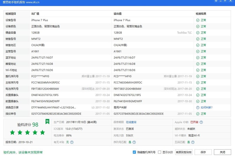Screen dimensions: 235x159
Task: Click the 检测项目 column header
Action: coord(11,14)
